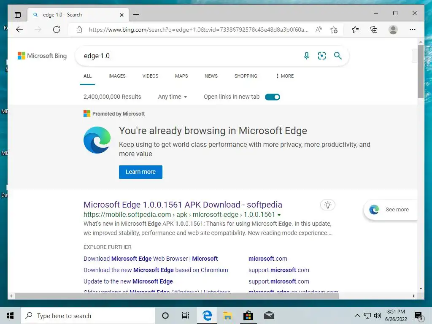Toggle Open links in new tab

click(273, 97)
